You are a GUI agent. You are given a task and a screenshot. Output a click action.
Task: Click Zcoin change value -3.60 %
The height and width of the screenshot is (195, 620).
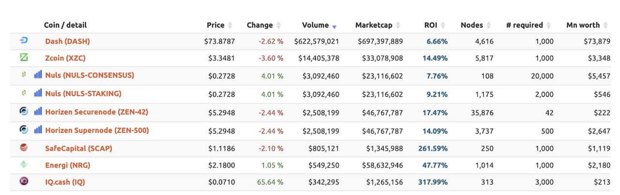click(x=270, y=58)
